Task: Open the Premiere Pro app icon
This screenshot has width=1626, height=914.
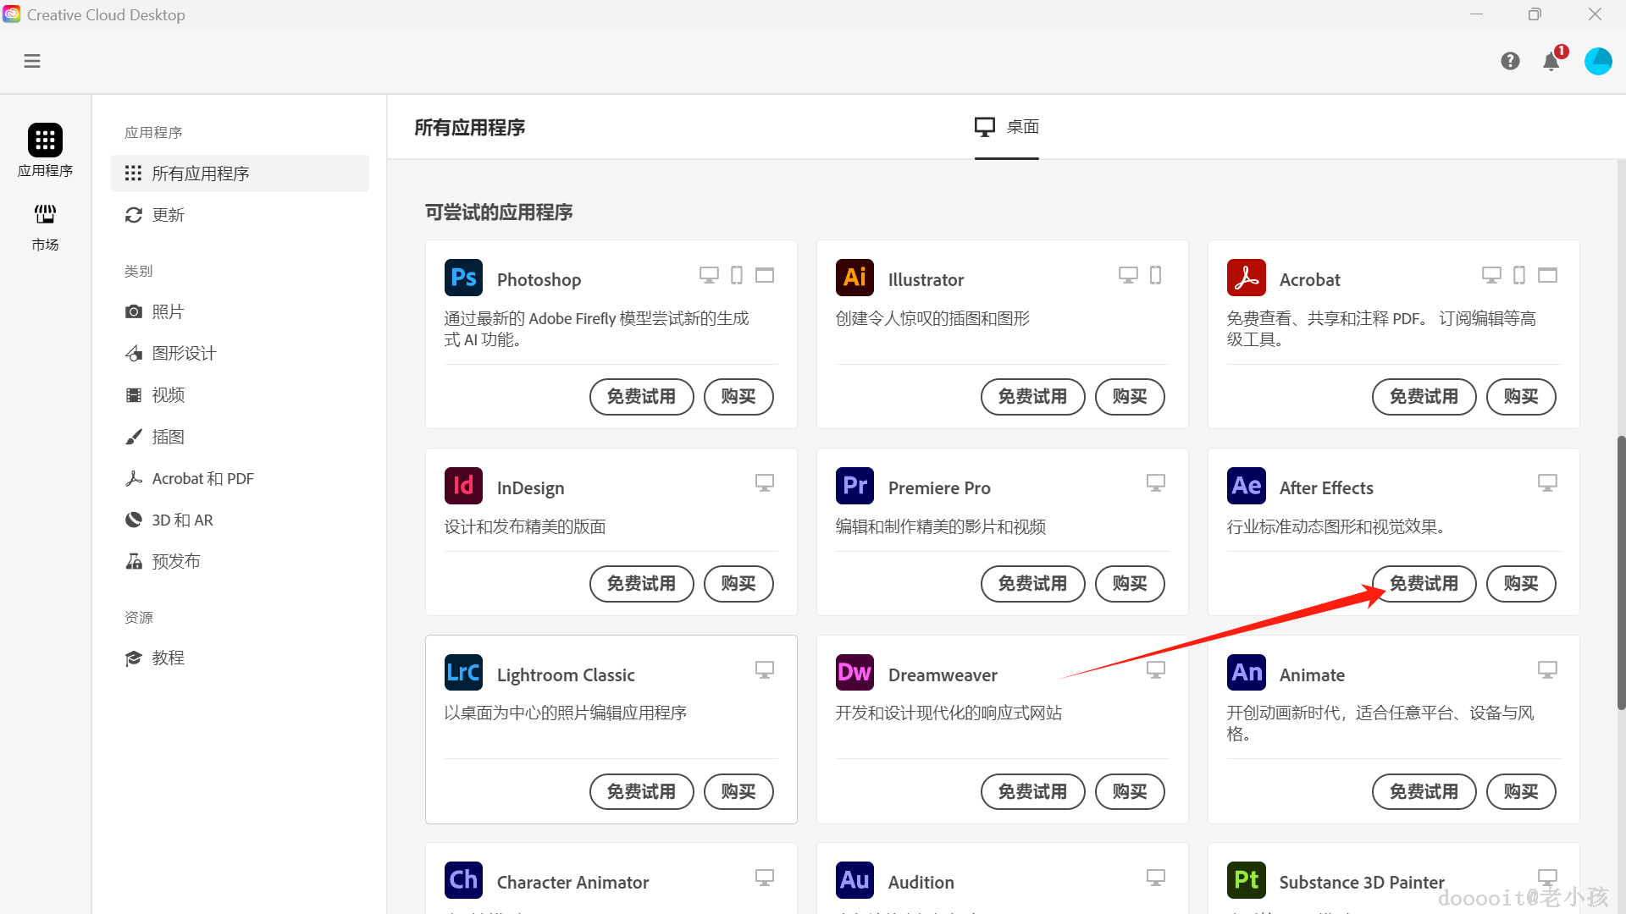Action: pos(854,485)
